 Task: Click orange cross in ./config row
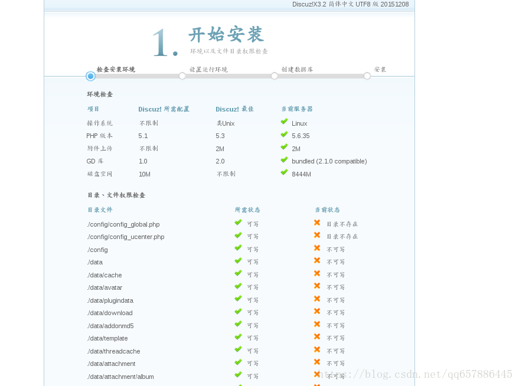[317, 248]
